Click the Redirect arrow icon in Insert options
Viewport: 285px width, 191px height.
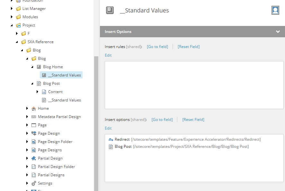111,139
